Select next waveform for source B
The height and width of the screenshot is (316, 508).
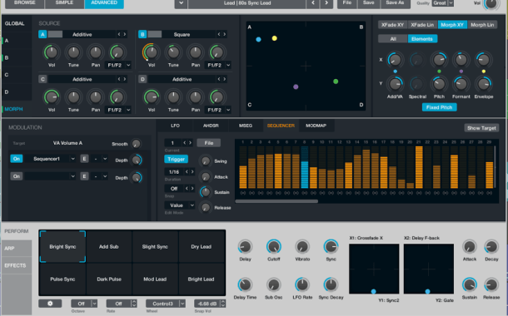(224, 34)
